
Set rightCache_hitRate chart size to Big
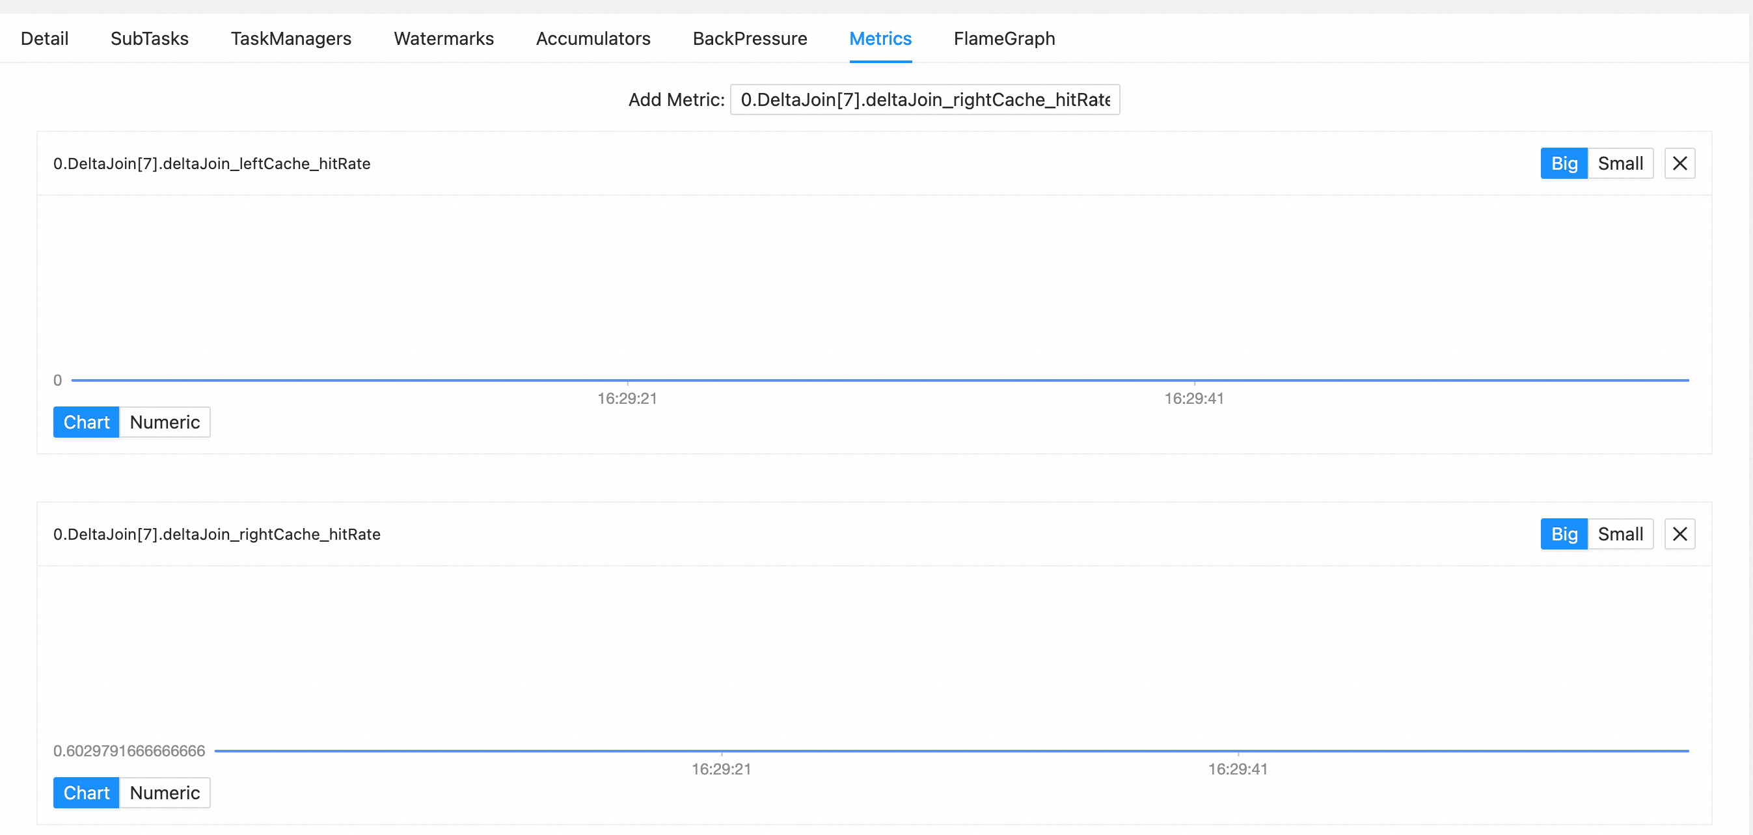point(1563,534)
